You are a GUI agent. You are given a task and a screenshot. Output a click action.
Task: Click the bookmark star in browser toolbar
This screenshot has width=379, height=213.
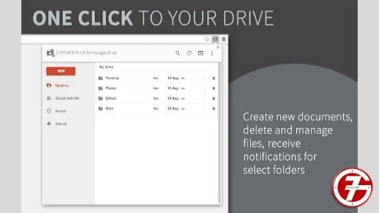point(207,39)
